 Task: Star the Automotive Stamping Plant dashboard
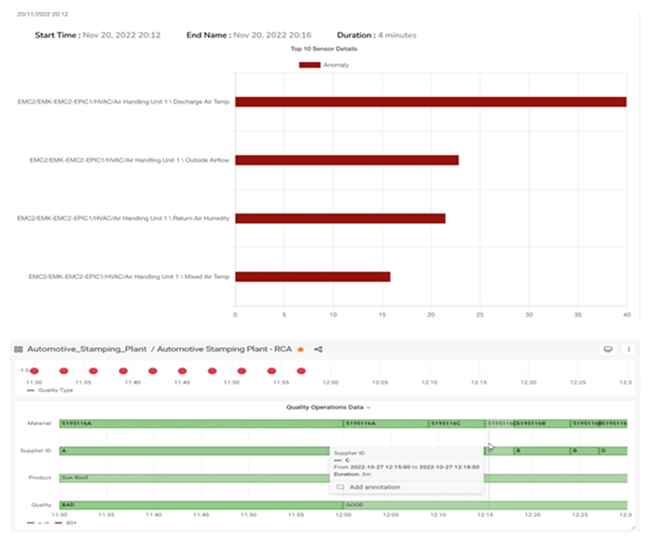point(300,349)
